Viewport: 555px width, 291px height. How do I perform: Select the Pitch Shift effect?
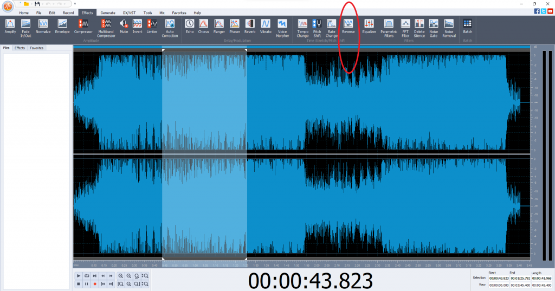pos(317,28)
